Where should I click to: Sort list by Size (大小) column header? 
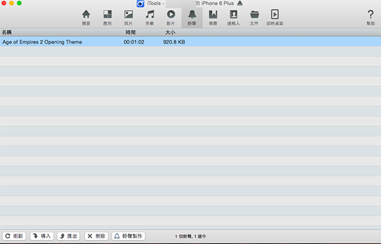pyautogui.click(x=170, y=32)
